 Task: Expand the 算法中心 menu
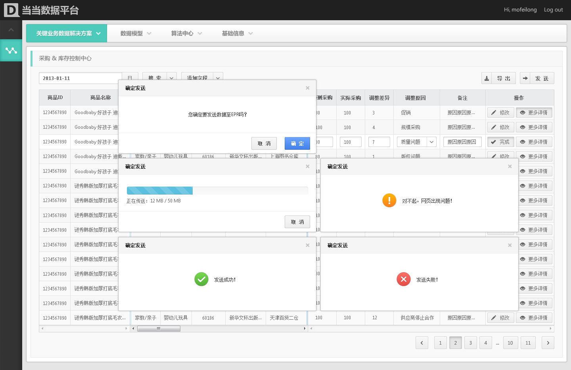186,33
